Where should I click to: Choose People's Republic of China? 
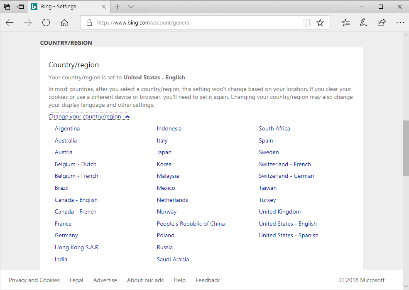point(191,224)
